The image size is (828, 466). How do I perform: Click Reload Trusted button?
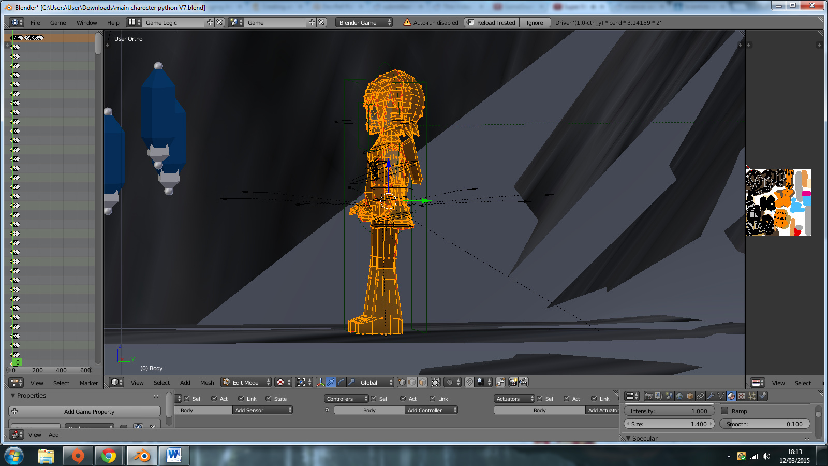491,22
